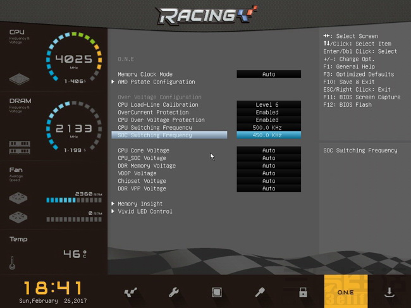Select the highlighted SOC Switching Frequency row
This screenshot has height=308, width=411.
169,135
